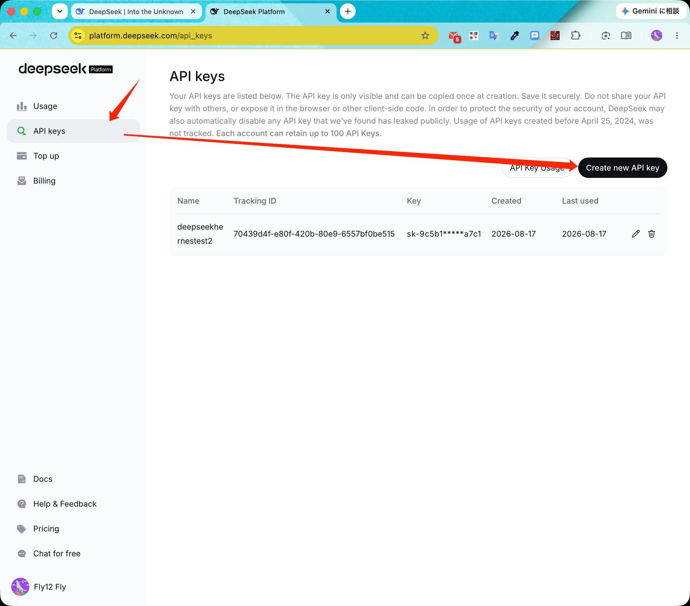Viewport: 690px width, 606px height.
Task: View site information in address bar
Action: (x=78, y=35)
